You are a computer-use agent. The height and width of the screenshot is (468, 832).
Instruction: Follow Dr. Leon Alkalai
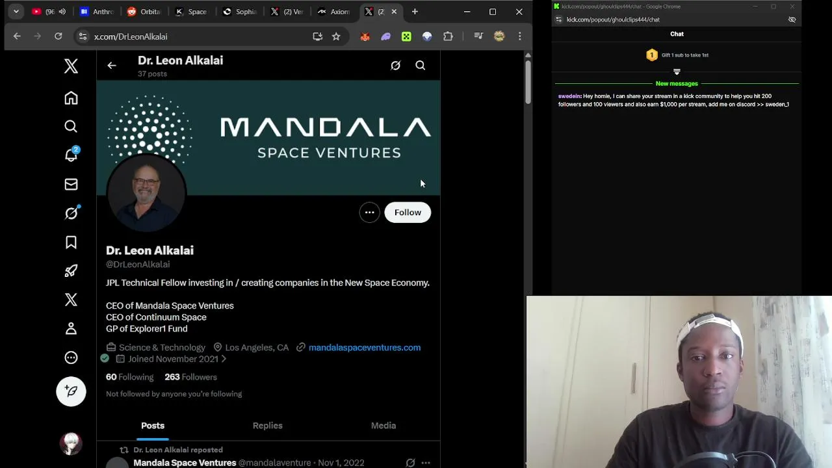(408, 213)
